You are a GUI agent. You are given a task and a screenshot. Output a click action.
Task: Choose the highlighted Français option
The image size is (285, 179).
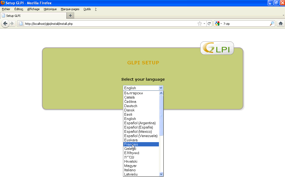pyautogui.click(x=141, y=144)
